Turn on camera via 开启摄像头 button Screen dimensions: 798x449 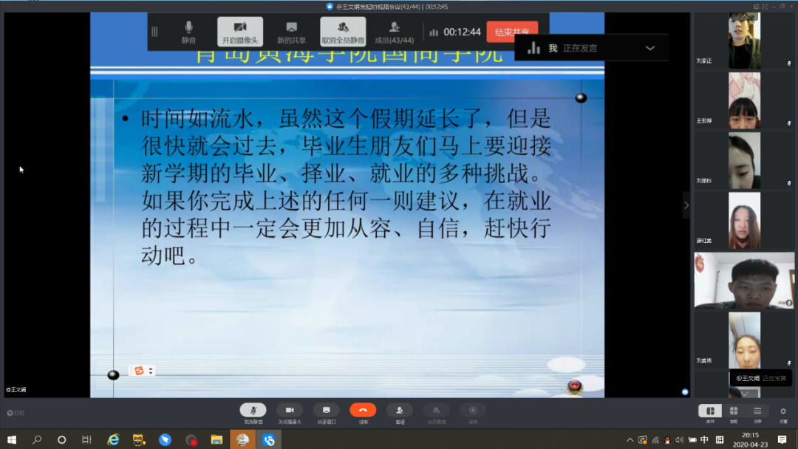pos(240,31)
